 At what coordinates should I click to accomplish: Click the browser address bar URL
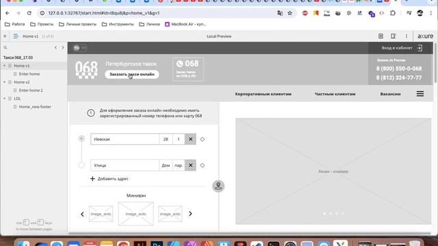104,13
